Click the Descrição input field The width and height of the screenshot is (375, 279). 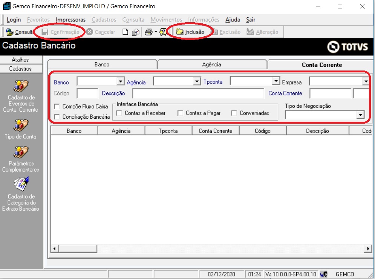(x=198, y=94)
